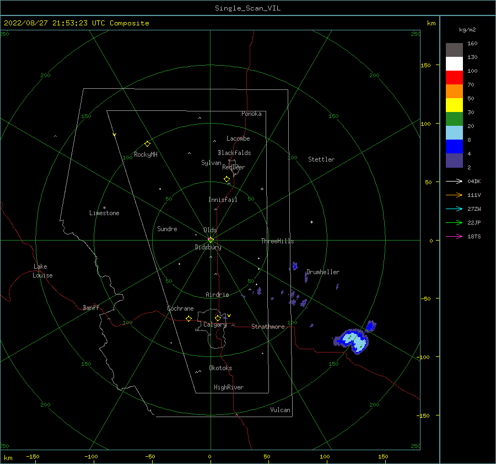
Task: Click the small blue cell northeast of main storm
Action: (x=370, y=326)
